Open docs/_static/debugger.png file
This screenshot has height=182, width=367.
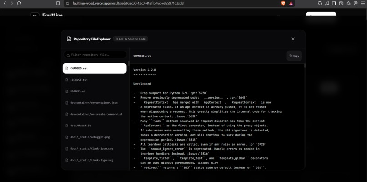95,137
